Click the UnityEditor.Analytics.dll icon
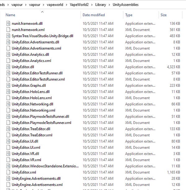The height and width of the screenshot is (190, 186). point(8,55)
